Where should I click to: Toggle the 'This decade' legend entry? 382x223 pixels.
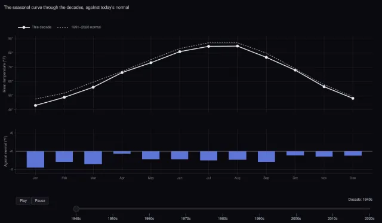35,27
